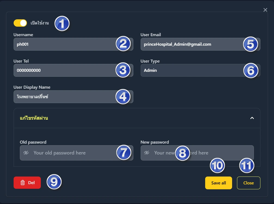Dismiss the dialog with the X icon

265,10
